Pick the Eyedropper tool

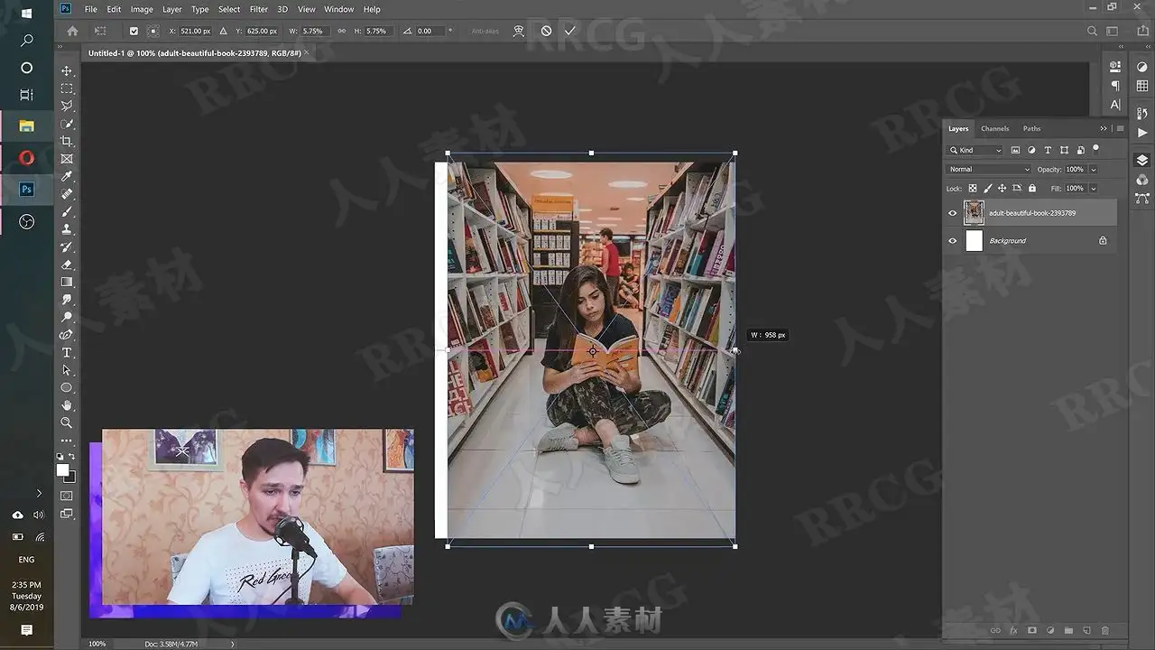pos(67,177)
